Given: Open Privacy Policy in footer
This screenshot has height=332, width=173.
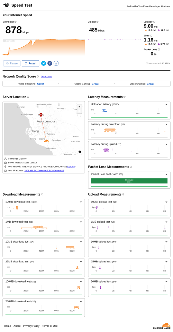Looking at the screenshot, I should pos(31,326).
